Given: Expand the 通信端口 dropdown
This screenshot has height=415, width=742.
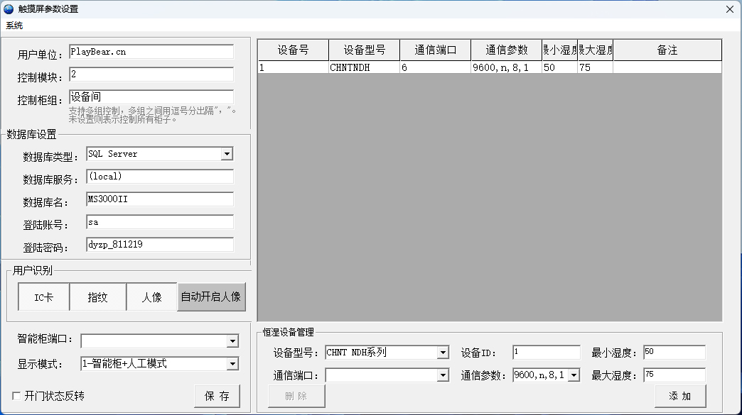Looking at the screenshot, I should click(x=443, y=375).
